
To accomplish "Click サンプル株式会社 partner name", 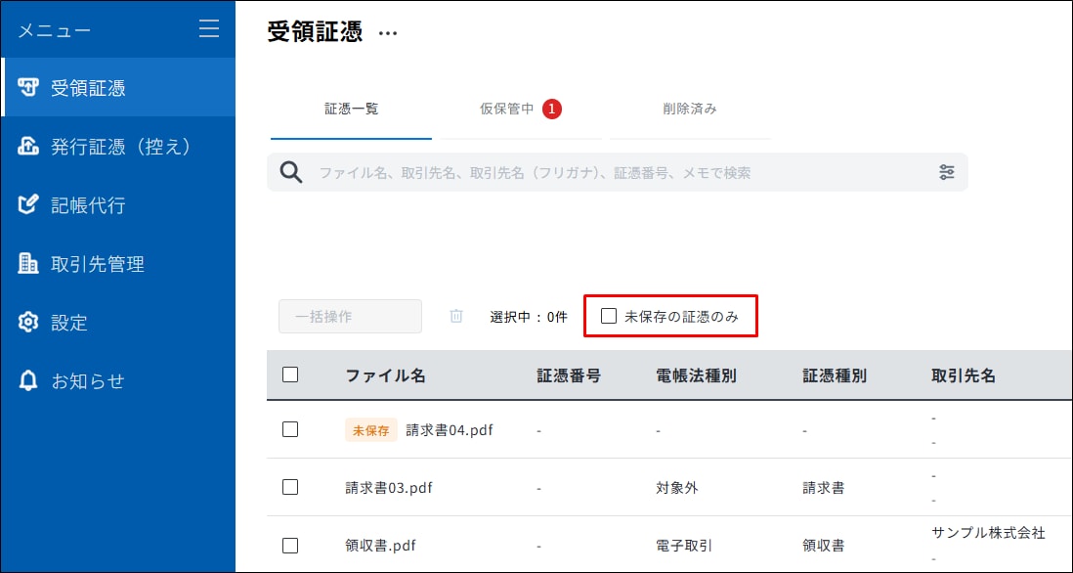I will coord(988,533).
